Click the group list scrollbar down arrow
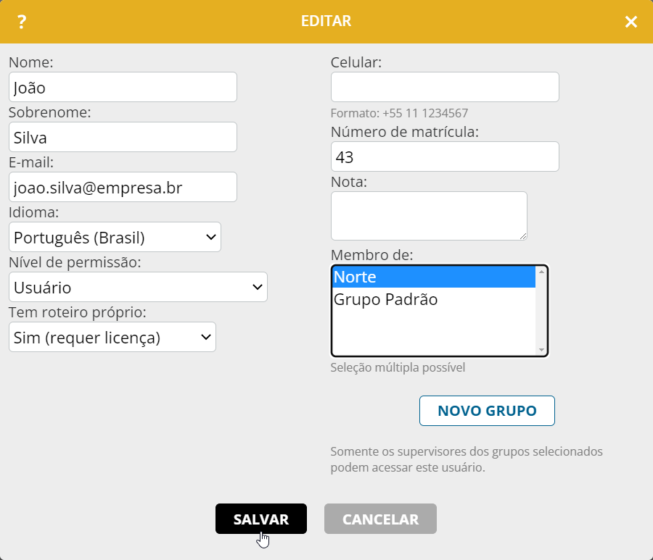The height and width of the screenshot is (560, 653). [x=541, y=350]
